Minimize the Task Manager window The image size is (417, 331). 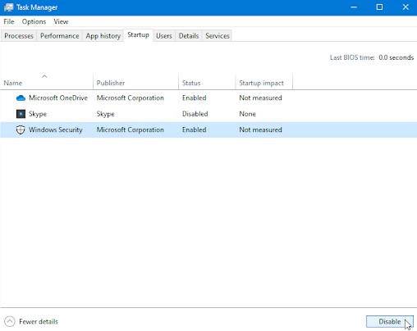(354, 7)
